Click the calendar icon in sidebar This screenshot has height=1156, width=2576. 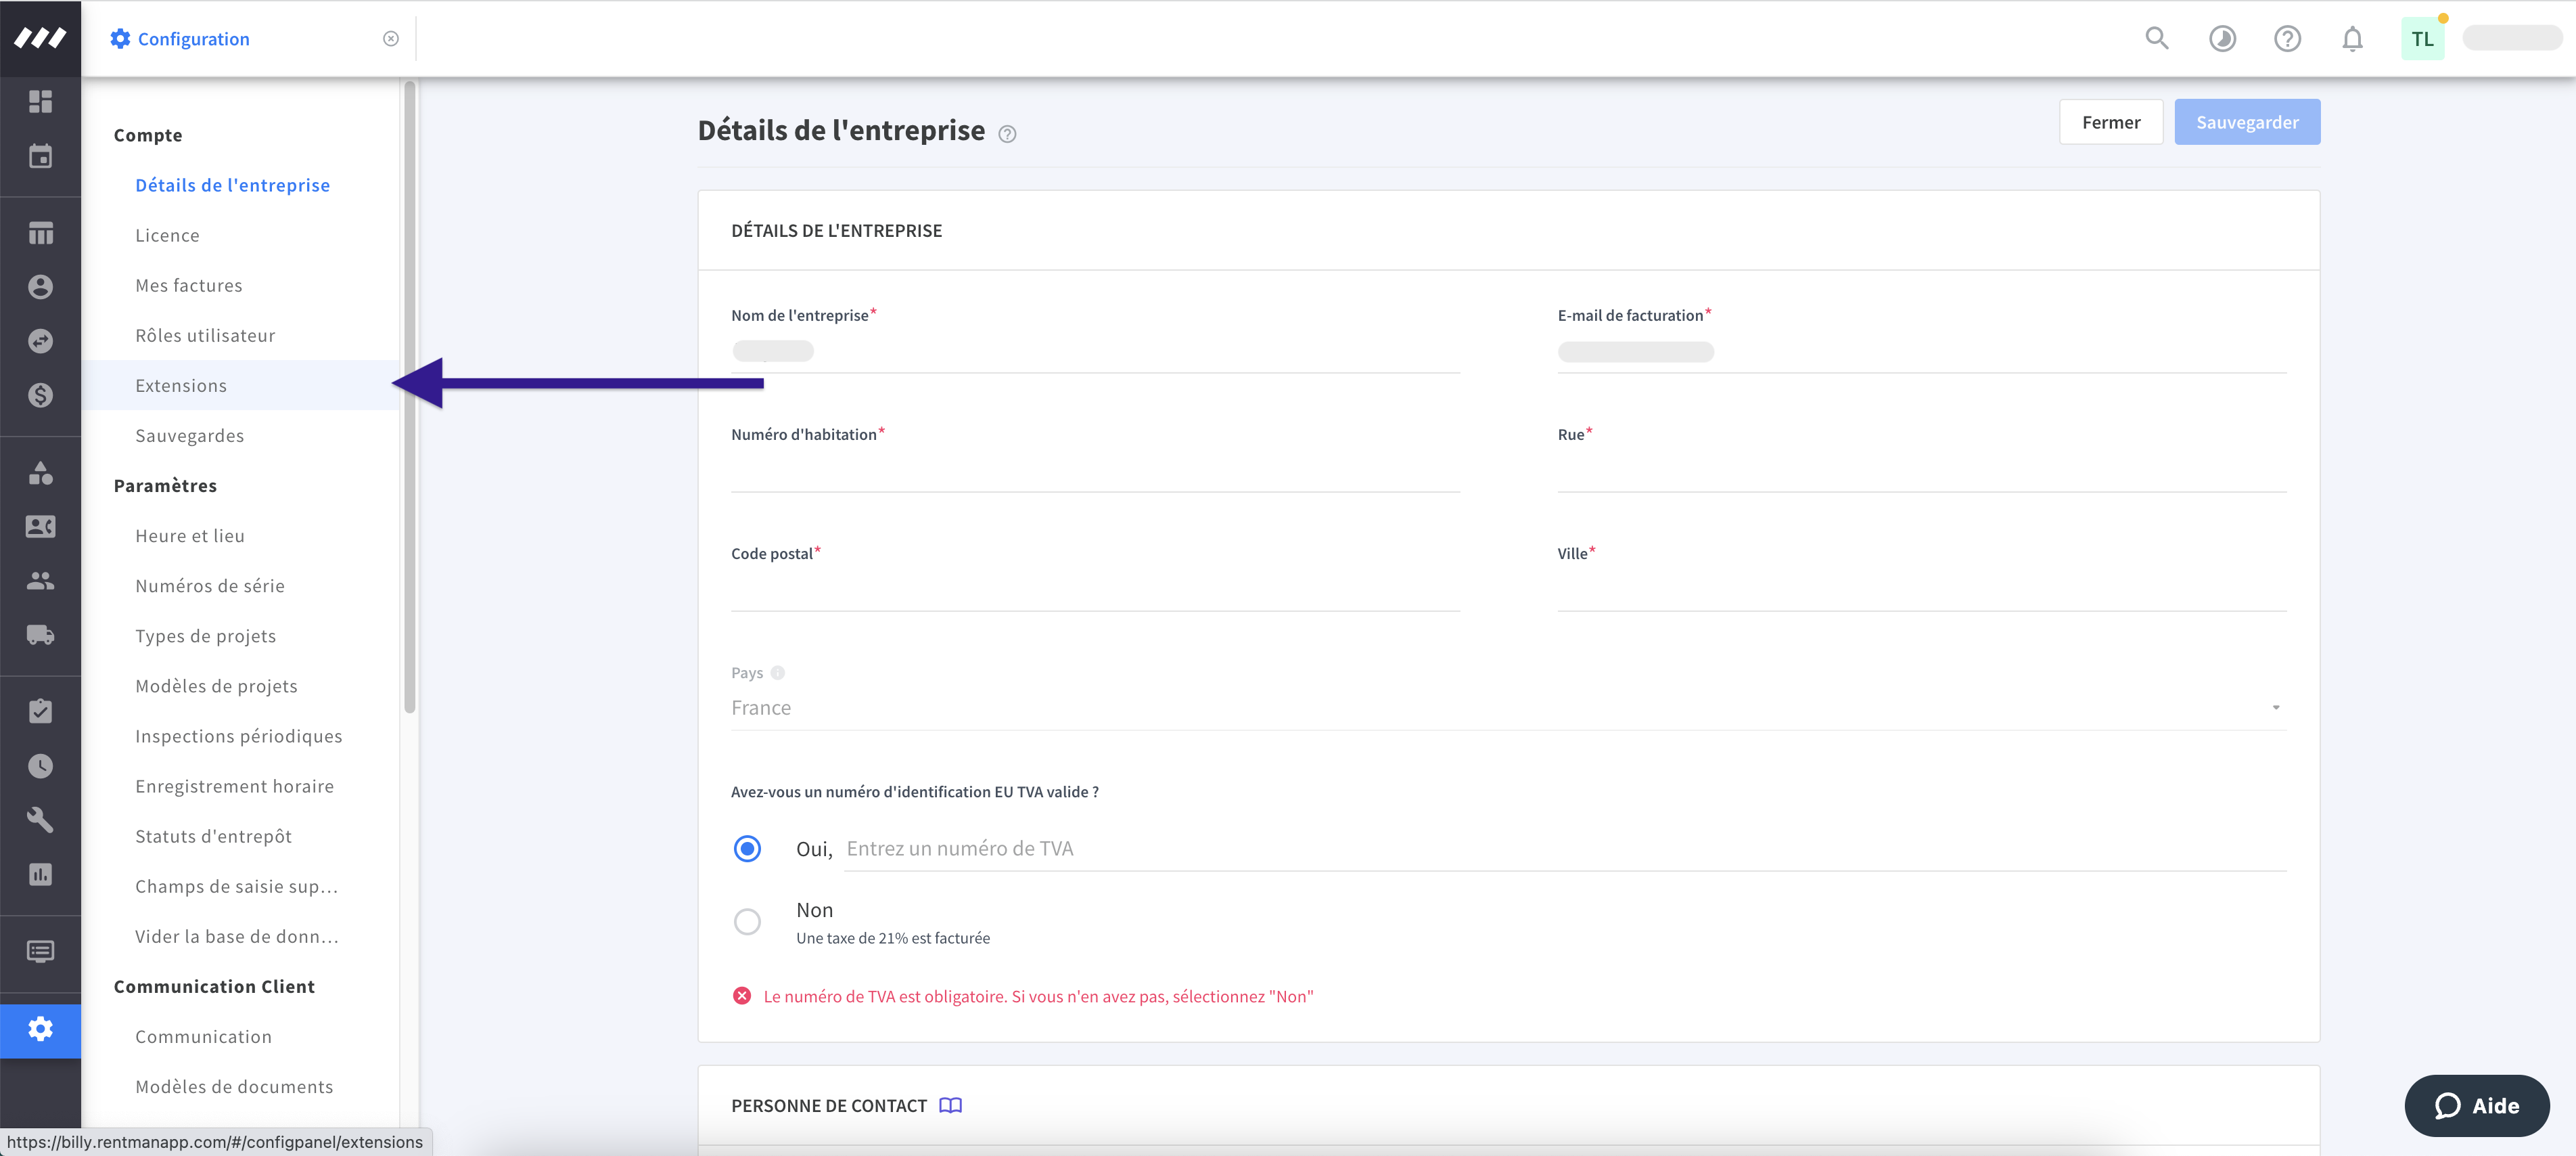point(40,156)
